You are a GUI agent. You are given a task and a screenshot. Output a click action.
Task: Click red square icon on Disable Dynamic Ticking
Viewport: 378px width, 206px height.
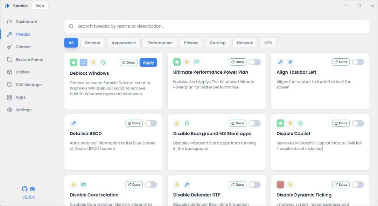pyautogui.click(x=280, y=185)
